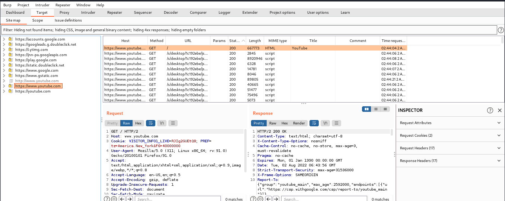Sort table by Length column header

point(255,40)
